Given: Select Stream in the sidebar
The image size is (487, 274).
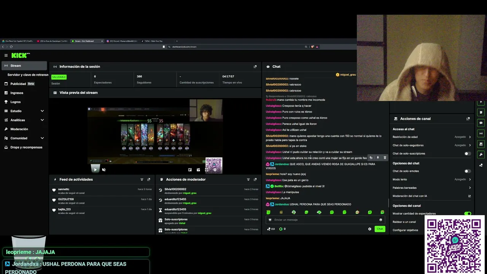Looking at the screenshot, I should pos(24,65).
